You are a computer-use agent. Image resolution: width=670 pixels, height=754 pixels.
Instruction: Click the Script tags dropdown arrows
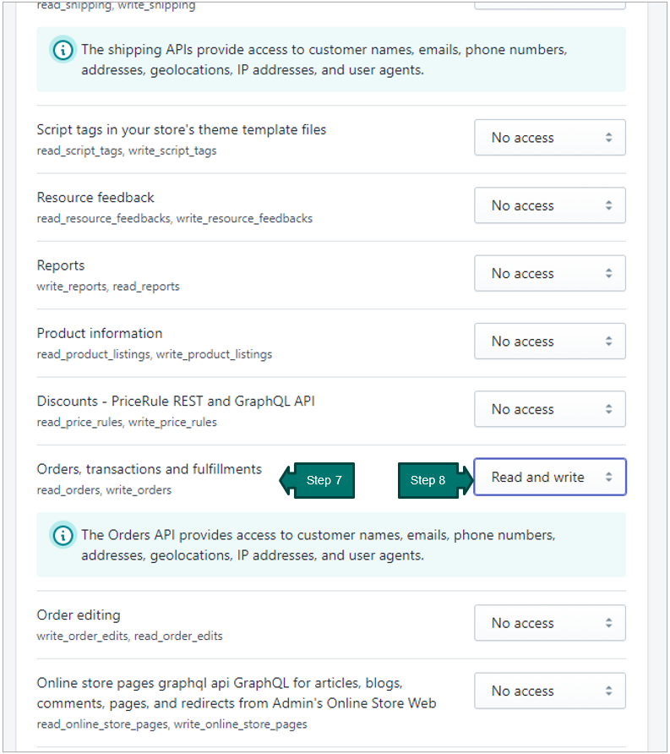tap(608, 138)
